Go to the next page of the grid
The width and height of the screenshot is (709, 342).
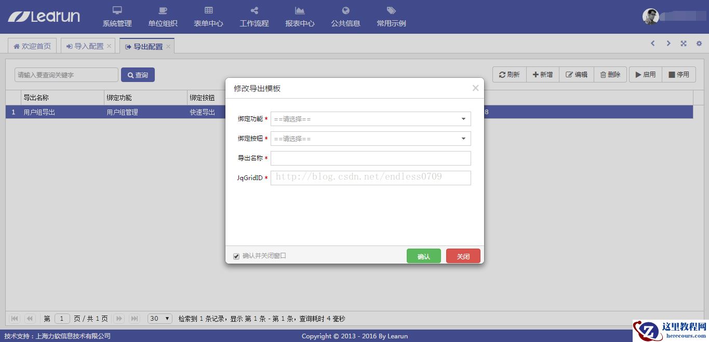119,319
